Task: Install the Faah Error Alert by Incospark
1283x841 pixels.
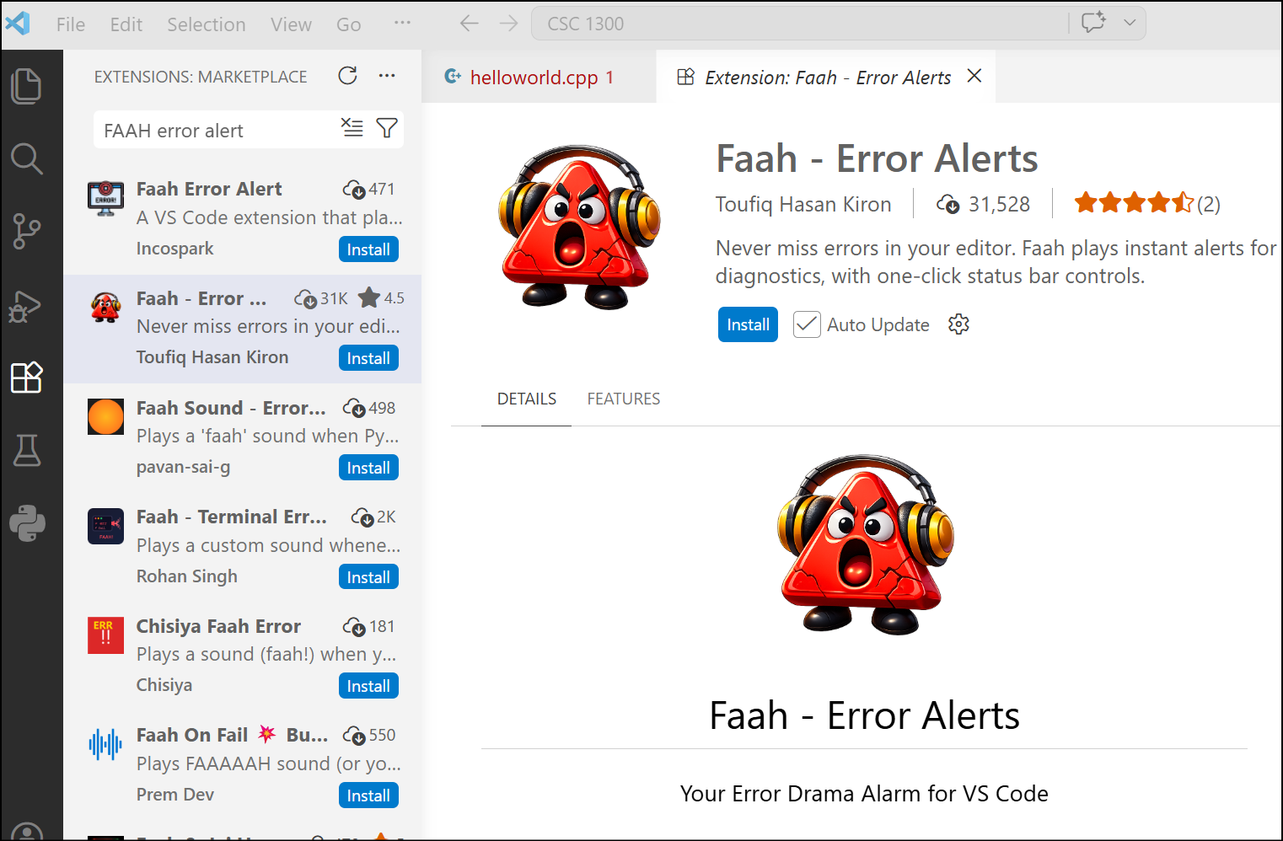Action: point(368,249)
